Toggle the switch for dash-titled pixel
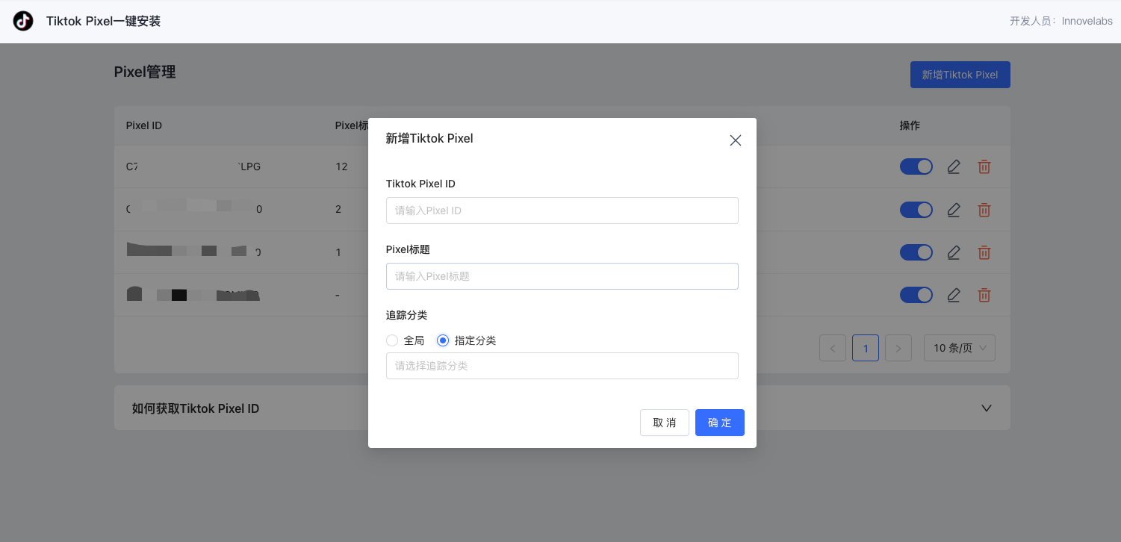 916,295
